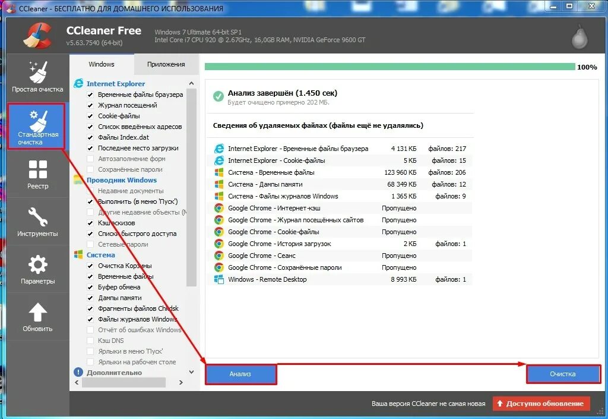The width and height of the screenshot is (608, 419).
Task: Click the Анализ button
Action: tap(240, 374)
